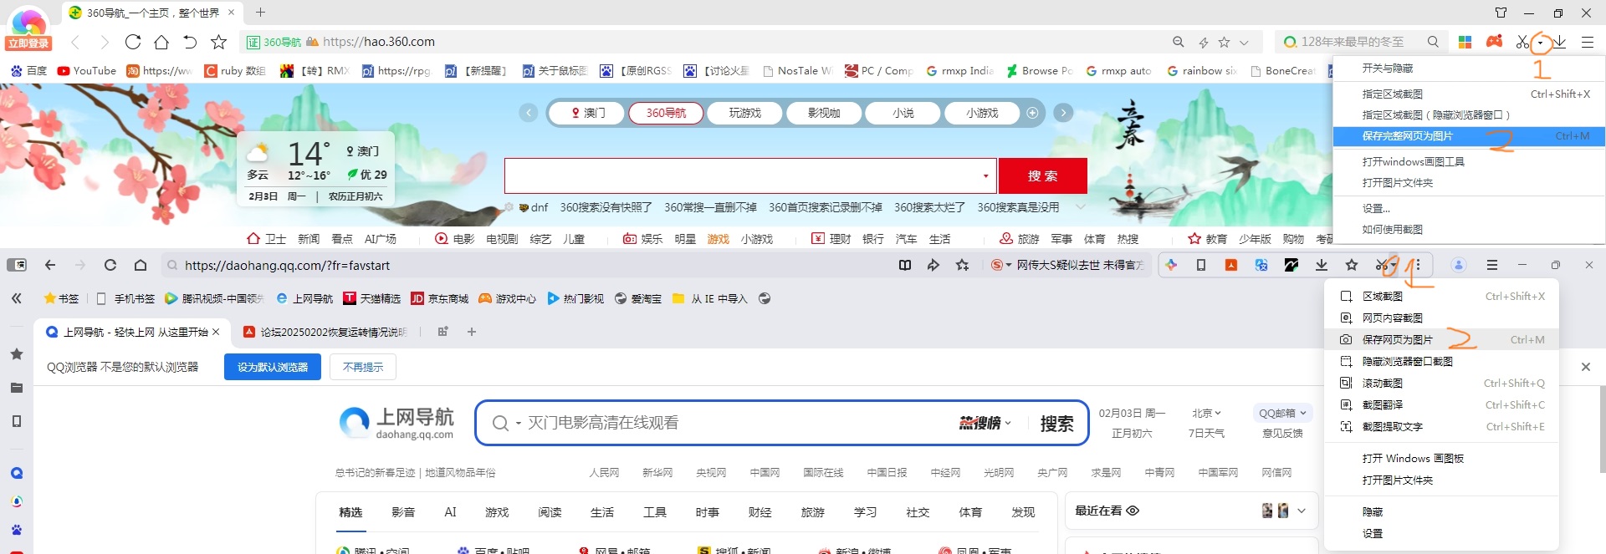Click the 搜索 button in QQ navigation search
Image resolution: width=1606 pixels, height=554 pixels.
(1056, 424)
